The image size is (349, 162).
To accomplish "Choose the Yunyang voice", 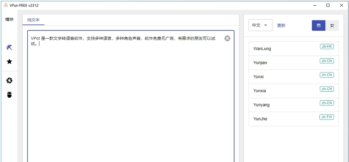I will pyautogui.click(x=293, y=105).
